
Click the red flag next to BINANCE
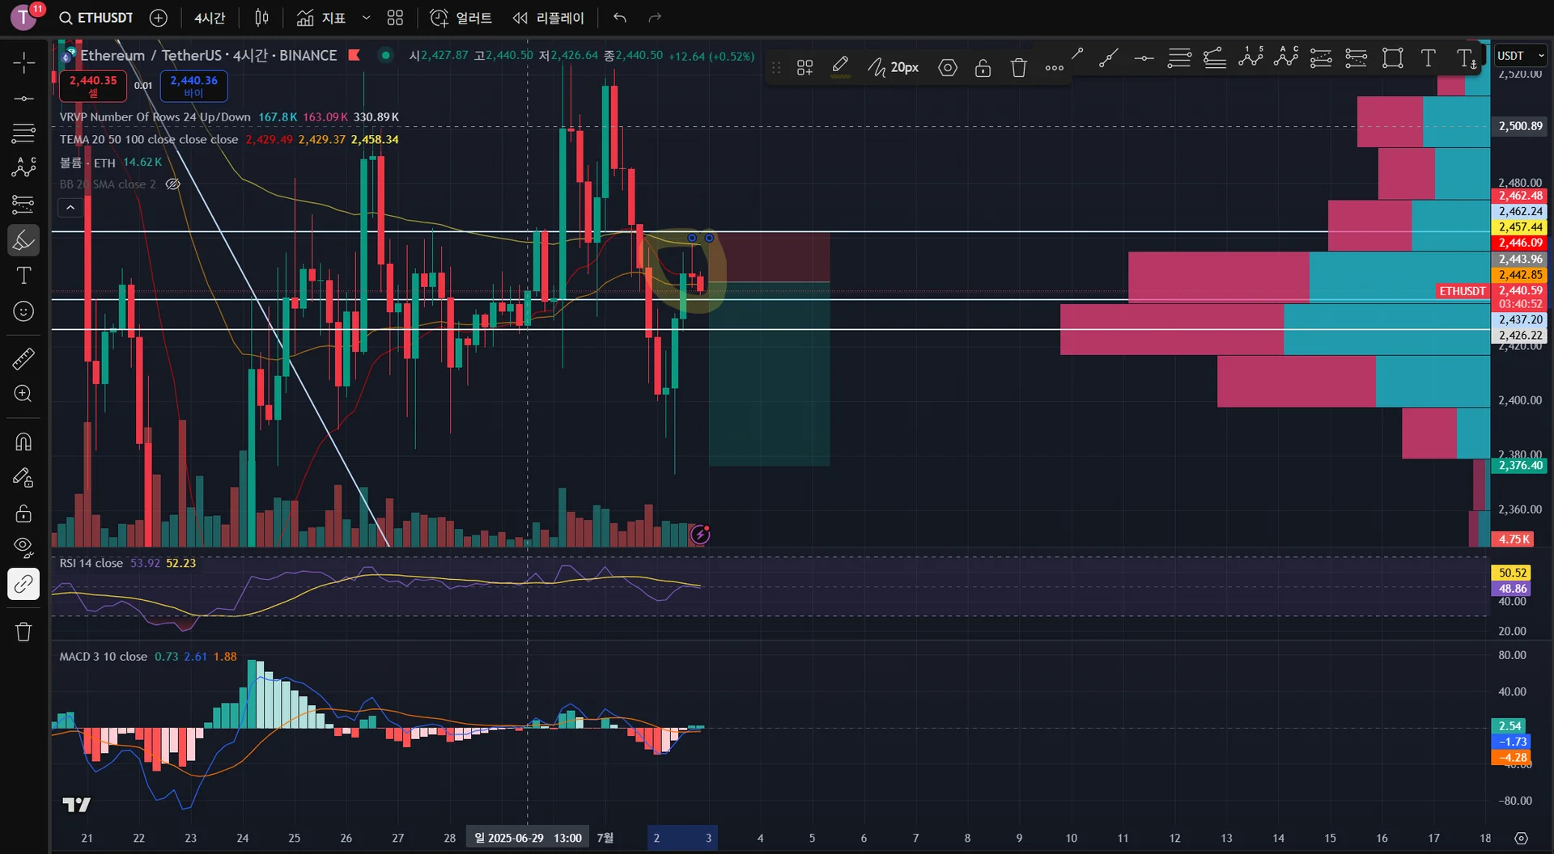pos(354,55)
